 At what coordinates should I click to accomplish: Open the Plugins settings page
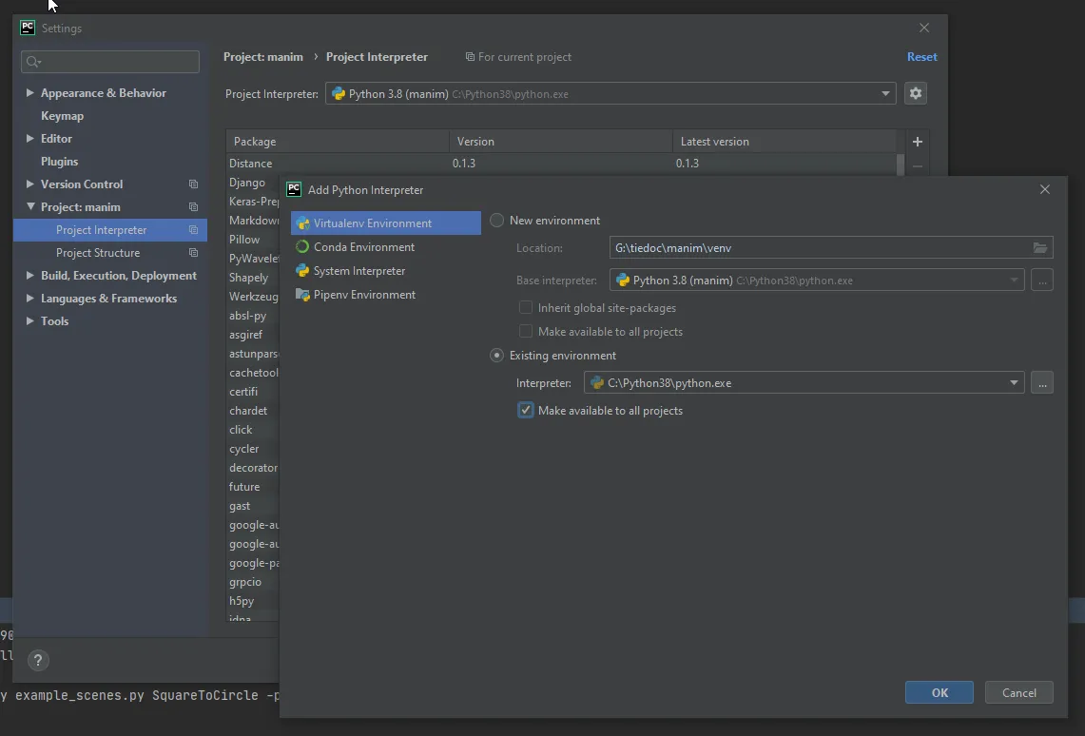pyautogui.click(x=60, y=161)
